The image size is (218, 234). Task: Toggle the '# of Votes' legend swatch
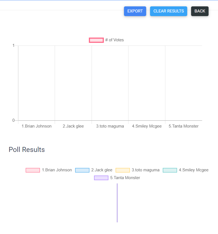[x=96, y=40]
